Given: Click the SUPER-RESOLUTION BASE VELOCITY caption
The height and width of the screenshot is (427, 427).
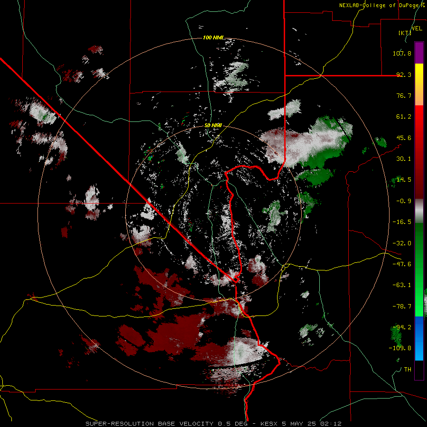Looking at the screenshot, I should pos(149,424).
